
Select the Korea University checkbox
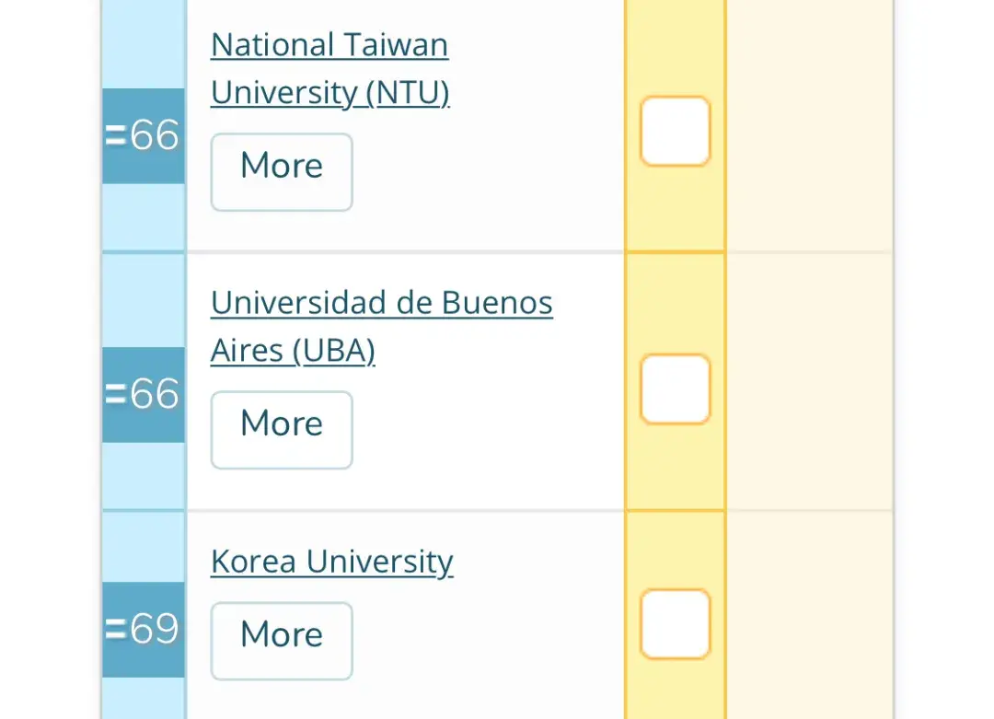tap(675, 624)
